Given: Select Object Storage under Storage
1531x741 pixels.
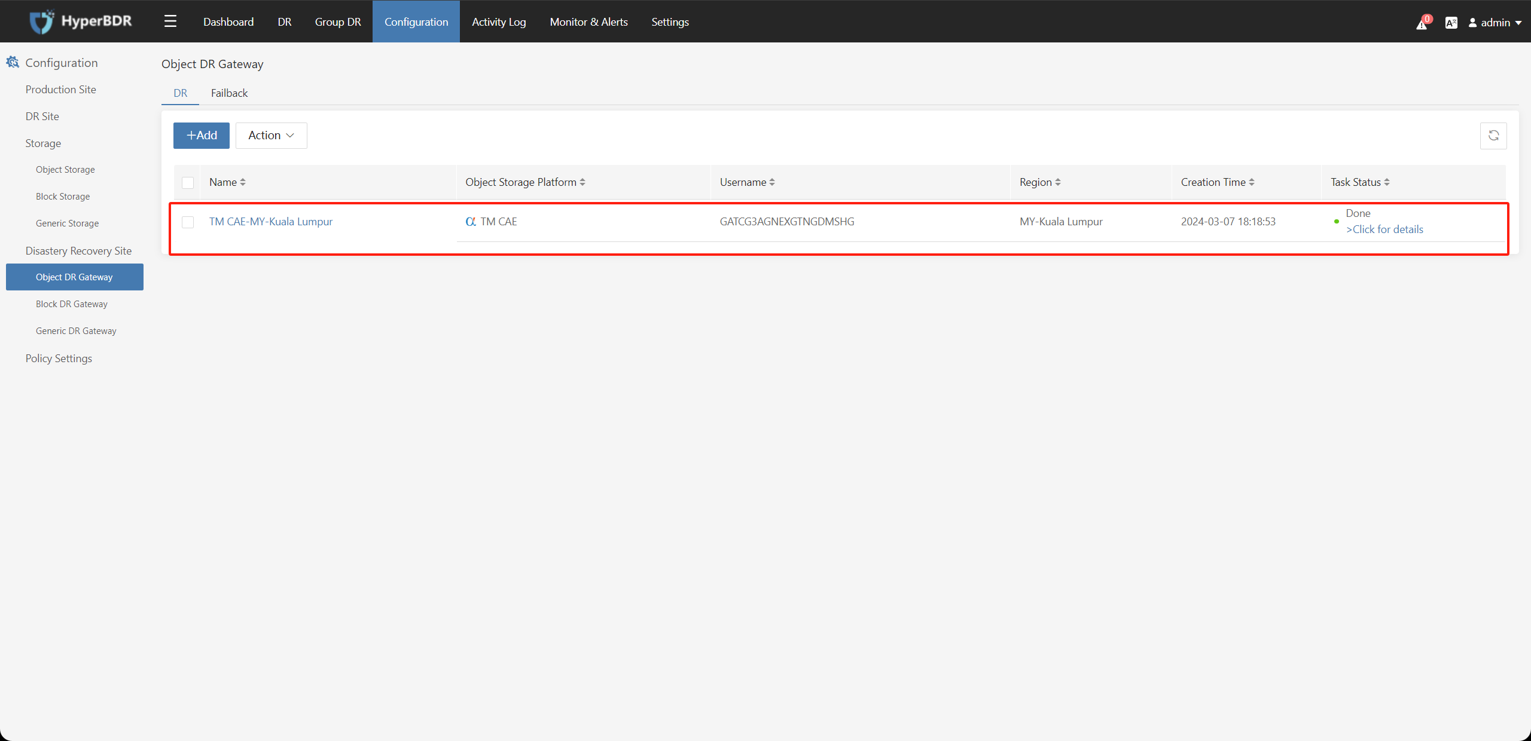Looking at the screenshot, I should coord(65,170).
